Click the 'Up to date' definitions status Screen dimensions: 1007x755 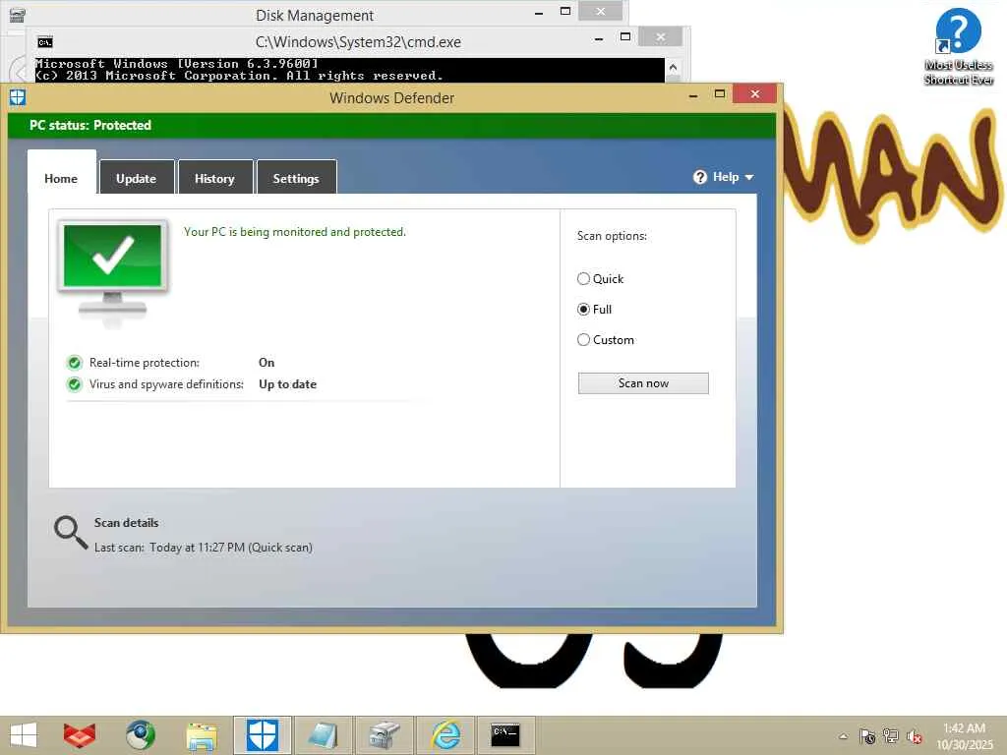[x=288, y=384]
